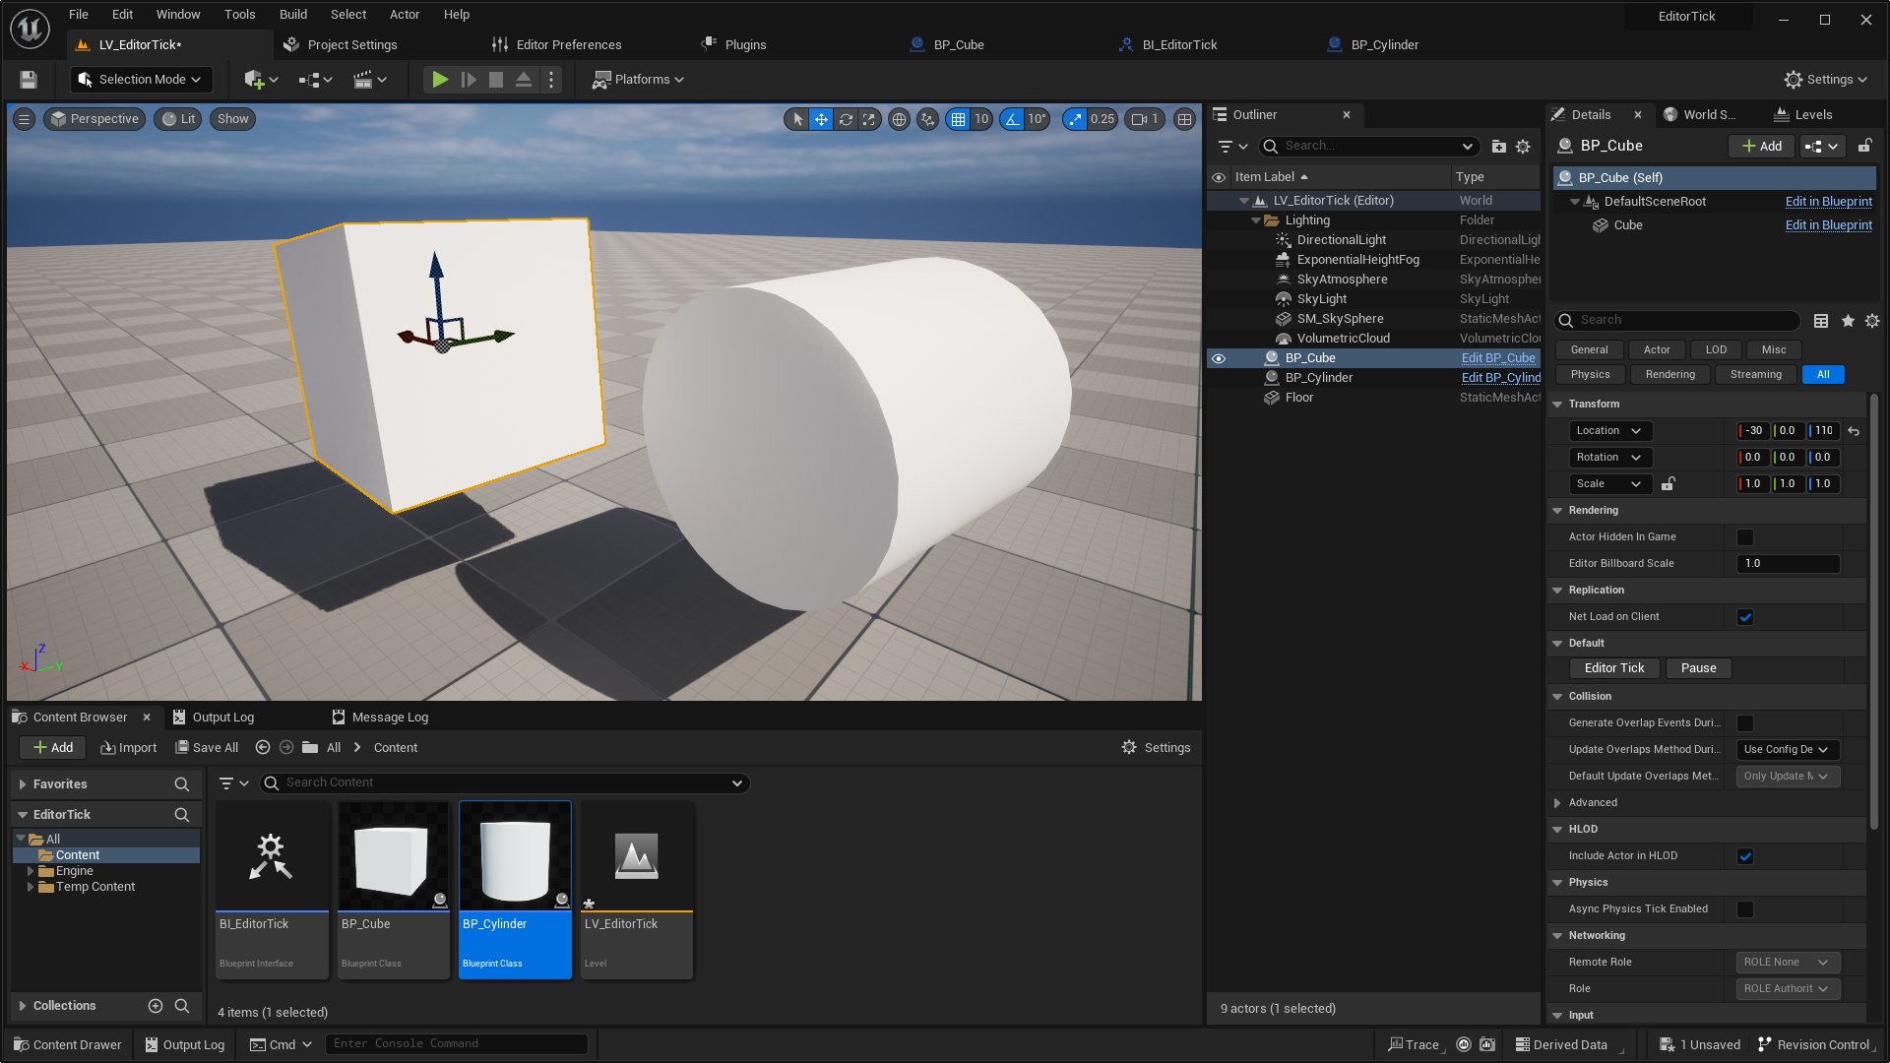The width and height of the screenshot is (1890, 1063).
Task: Open the quick add content icon
Action: point(261,80)
